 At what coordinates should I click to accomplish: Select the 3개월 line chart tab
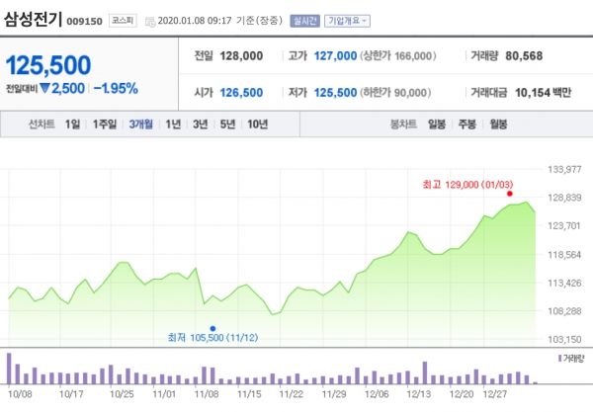(x=141, y=124)
